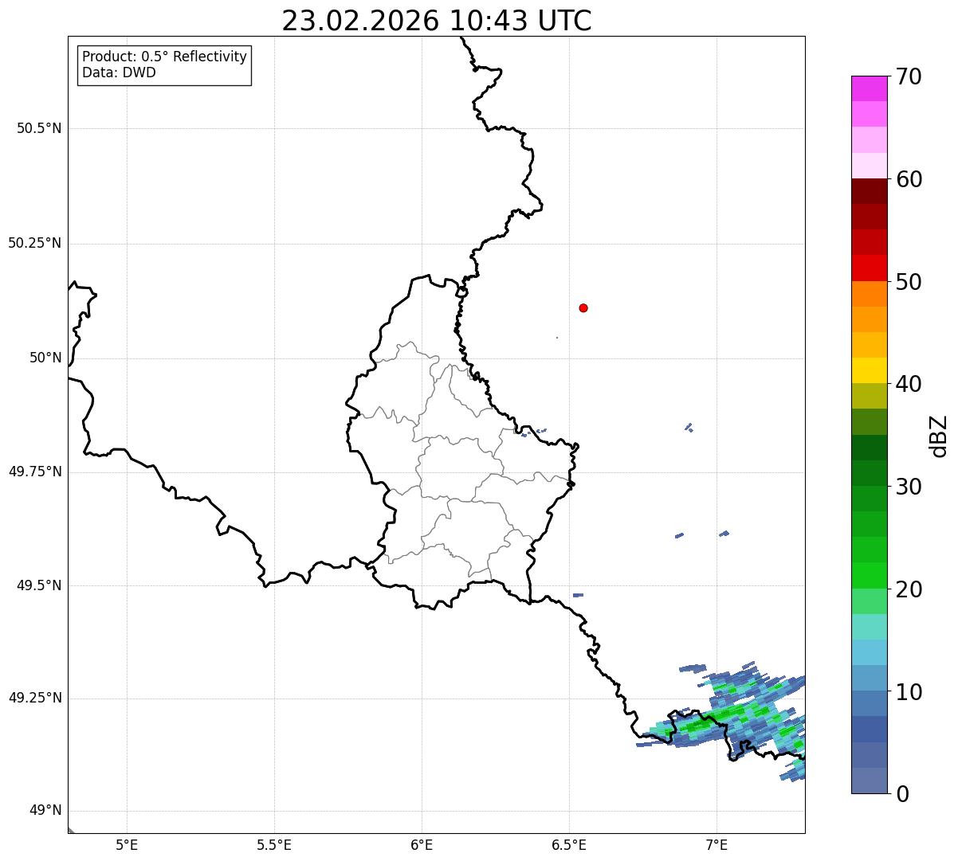Screen dimensions: 958x861
Task: Click the colorbar tick label "50"
Action: coord(909,282)
